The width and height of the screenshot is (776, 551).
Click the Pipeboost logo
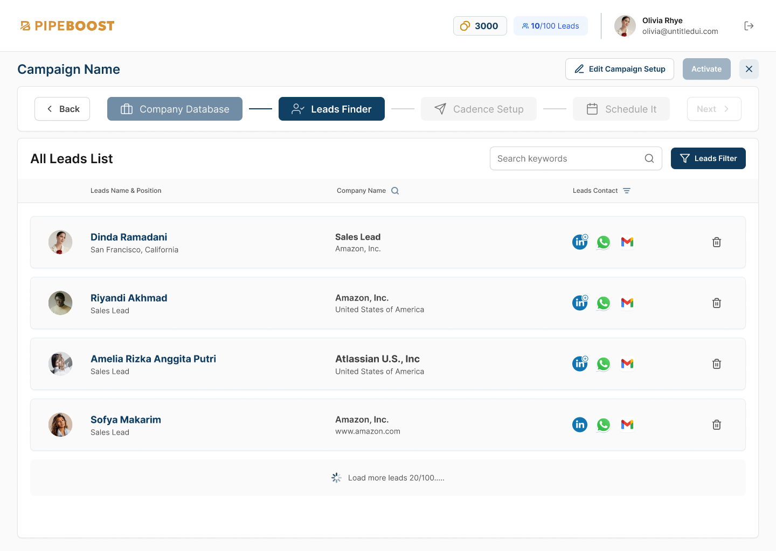[67, 26]
